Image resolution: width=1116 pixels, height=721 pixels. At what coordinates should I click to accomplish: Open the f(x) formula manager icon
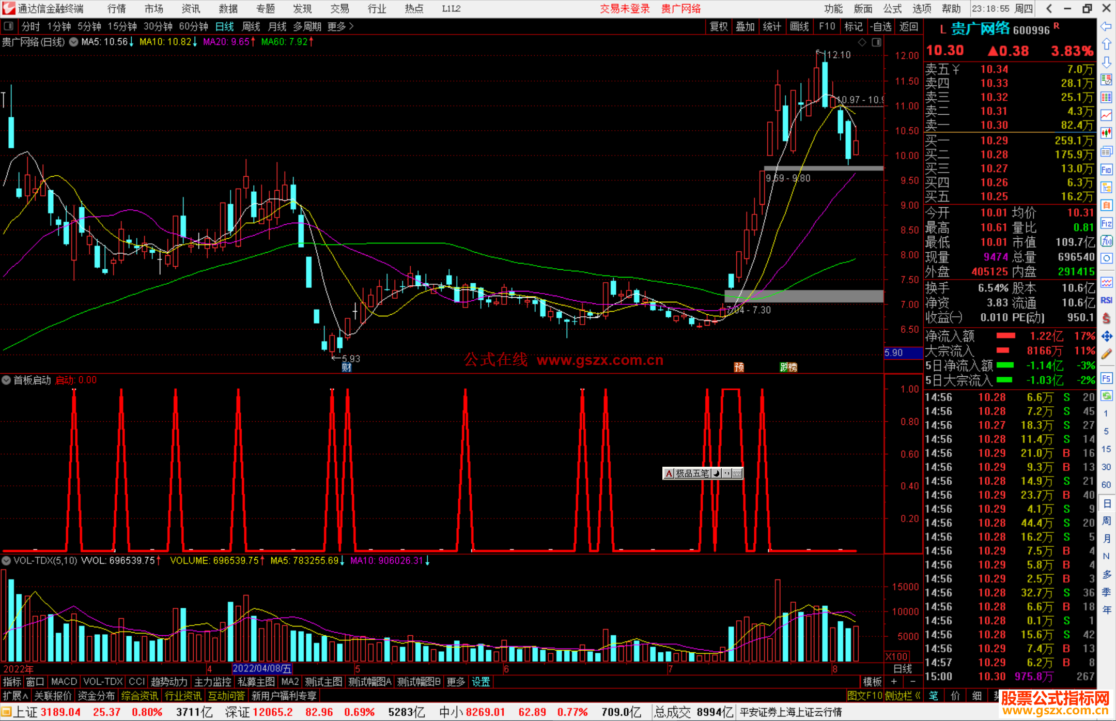pyautogui.click(x=1106, y=241)
